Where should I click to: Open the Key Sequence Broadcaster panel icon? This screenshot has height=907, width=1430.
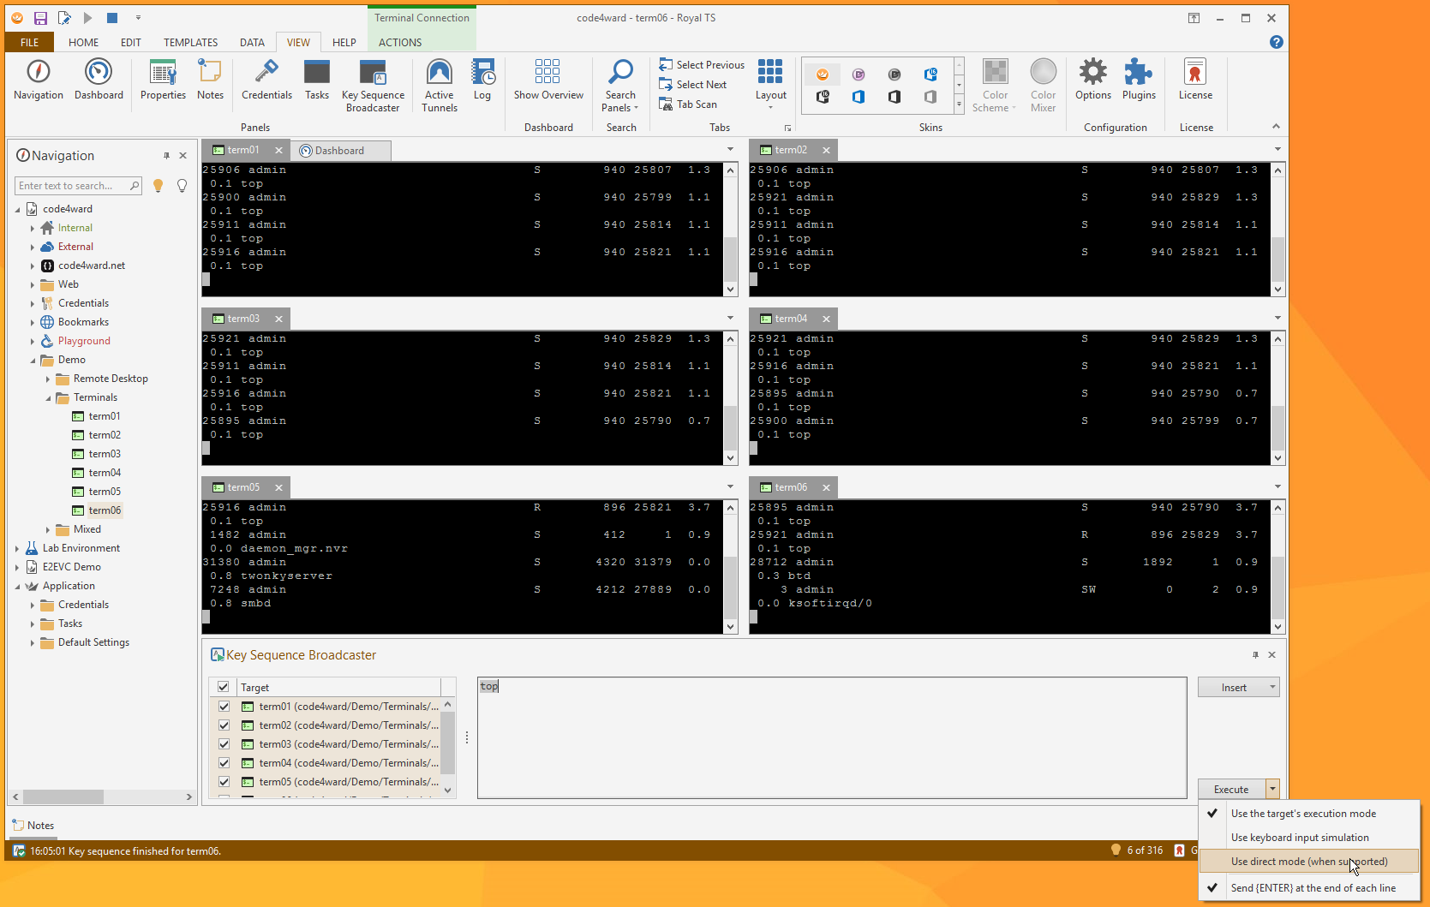point(373,81)
